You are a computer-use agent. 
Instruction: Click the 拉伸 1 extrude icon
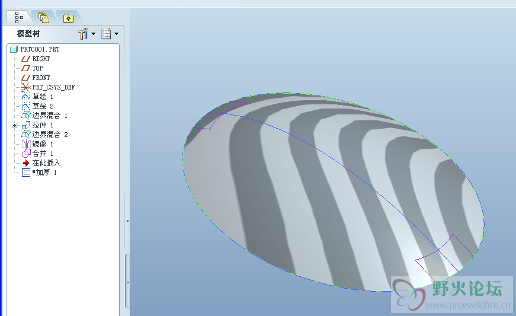click(26, 125)
